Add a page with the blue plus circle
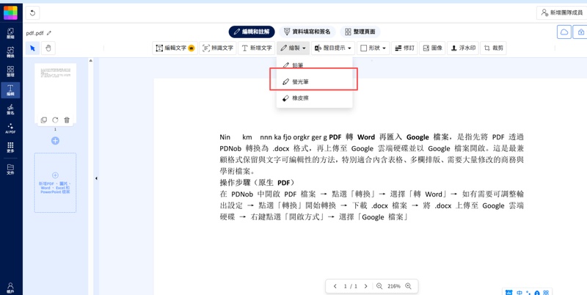Viewport: 587px width, 295px height. 55,141
